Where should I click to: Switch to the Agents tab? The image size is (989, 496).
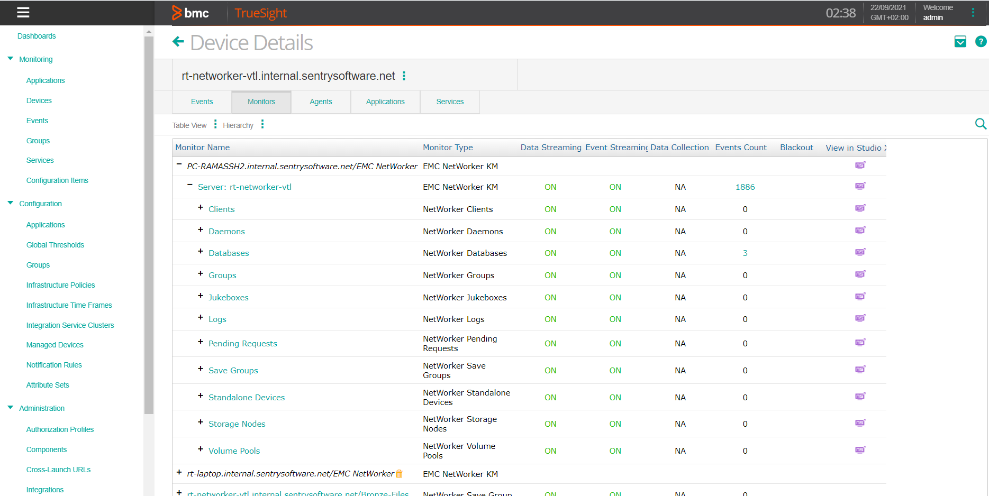pos(321,102)
